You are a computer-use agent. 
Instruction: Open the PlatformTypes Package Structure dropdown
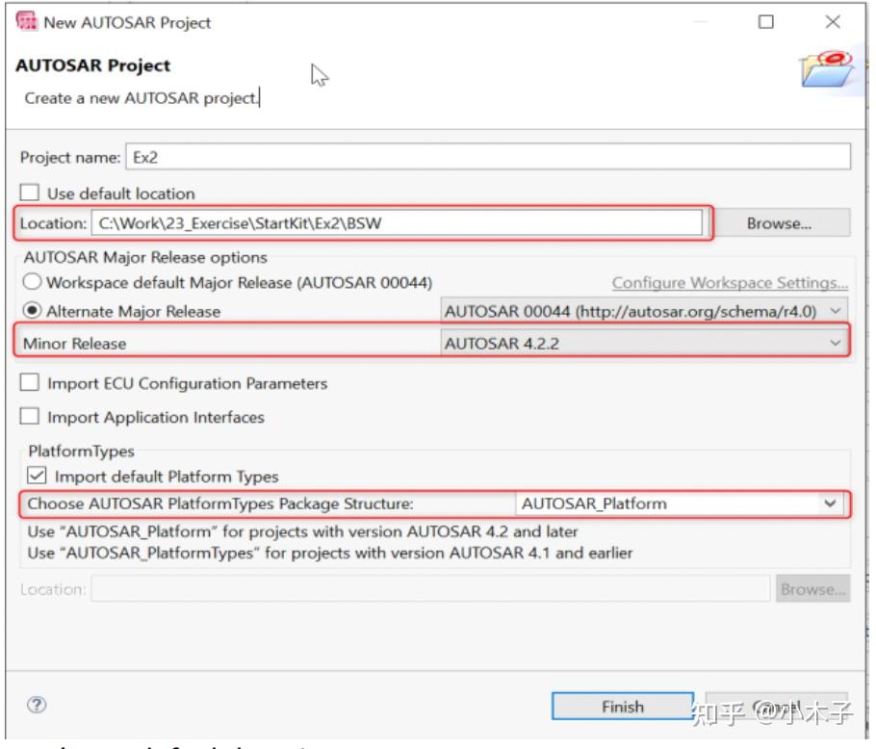(x=681, y=503)
